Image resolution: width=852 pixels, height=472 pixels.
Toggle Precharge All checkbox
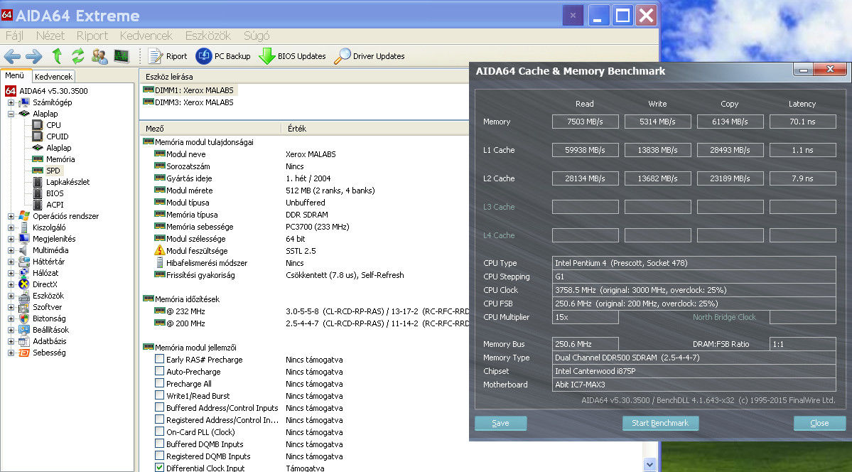coord(159,383)
